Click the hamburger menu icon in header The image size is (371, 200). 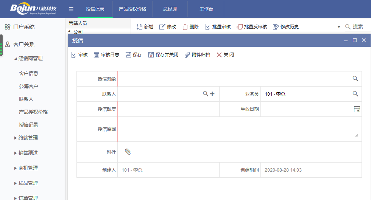[x=71, y=9]
